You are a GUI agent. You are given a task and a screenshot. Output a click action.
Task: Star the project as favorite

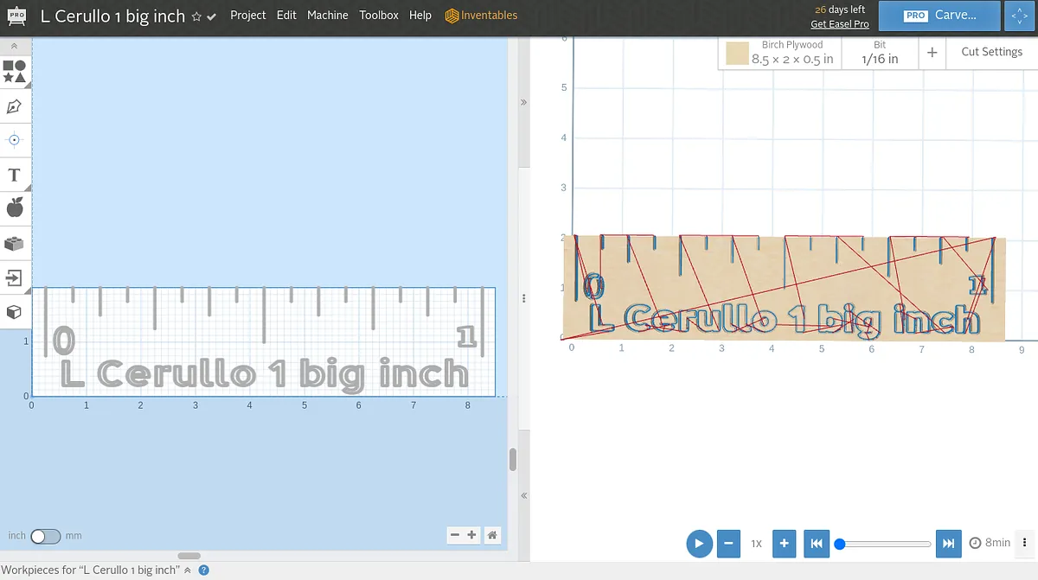[x=196, y=16]
